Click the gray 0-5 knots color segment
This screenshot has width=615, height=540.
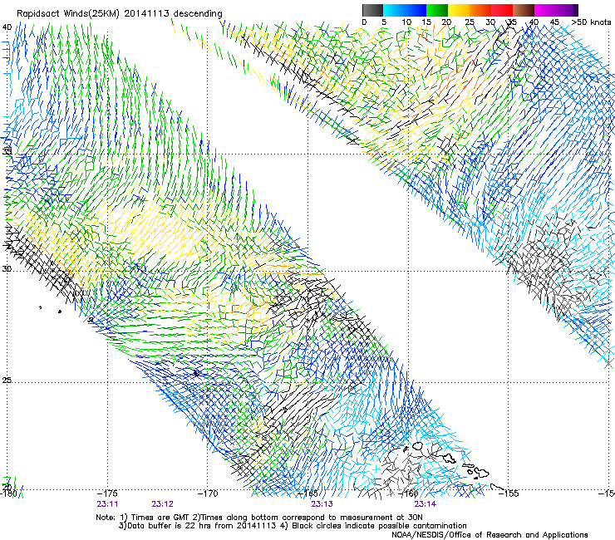[x=372, y=10]
